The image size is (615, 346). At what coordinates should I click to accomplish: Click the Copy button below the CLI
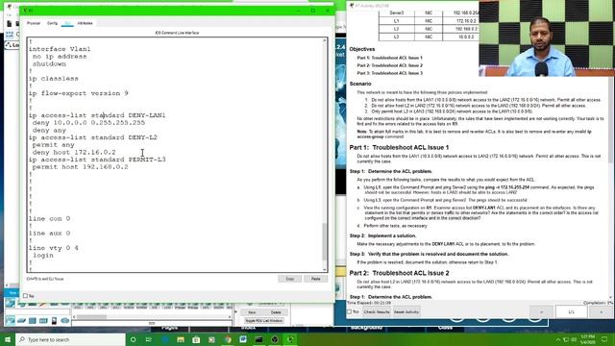pyautogui.click(x=290, y=279)
